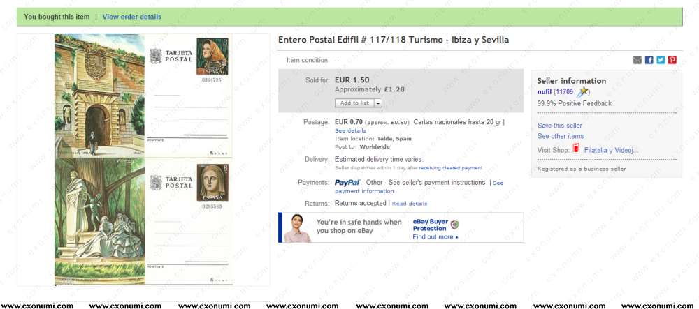Image resolution: width=699 pixels, height=309 pixels.
Task: Share the listing on Twitter
Action: click(661, 59)
